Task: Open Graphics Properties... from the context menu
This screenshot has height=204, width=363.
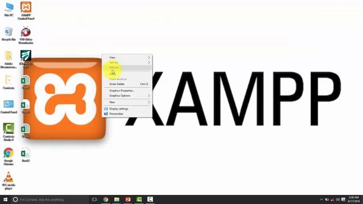Action: (x=127, y=91)
